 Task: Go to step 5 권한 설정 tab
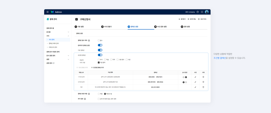tap(185, 27)
